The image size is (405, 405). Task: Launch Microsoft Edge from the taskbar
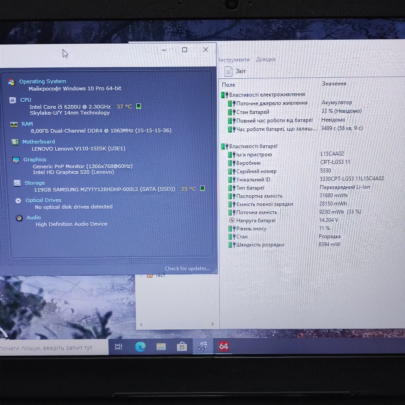pos(140,347)
